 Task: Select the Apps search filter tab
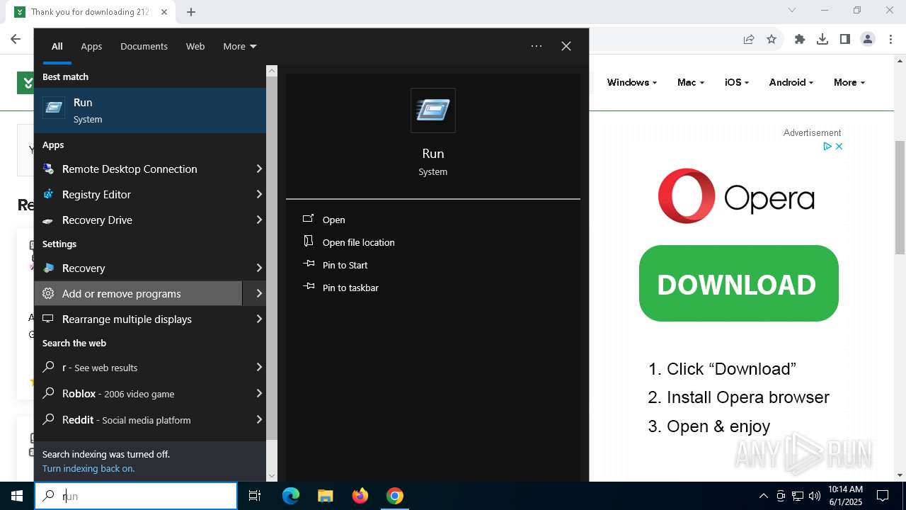[x=91, y=46]
